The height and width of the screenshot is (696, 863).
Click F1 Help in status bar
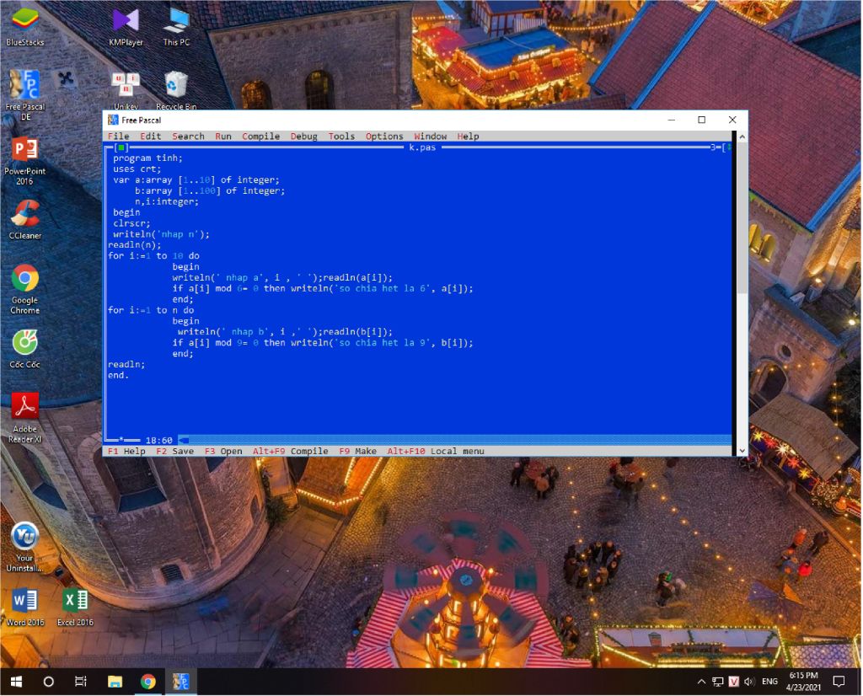point(126,451)
